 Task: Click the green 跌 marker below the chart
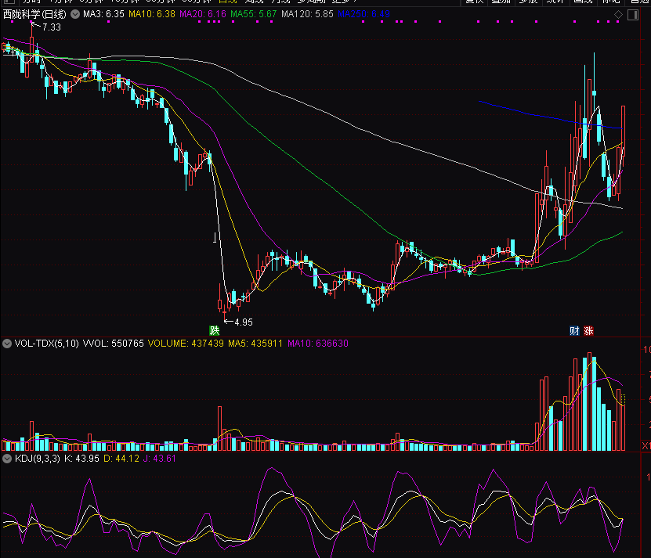coord(214,329)
